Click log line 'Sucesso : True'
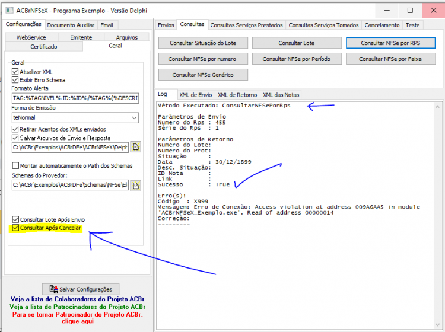 [193, 184]
